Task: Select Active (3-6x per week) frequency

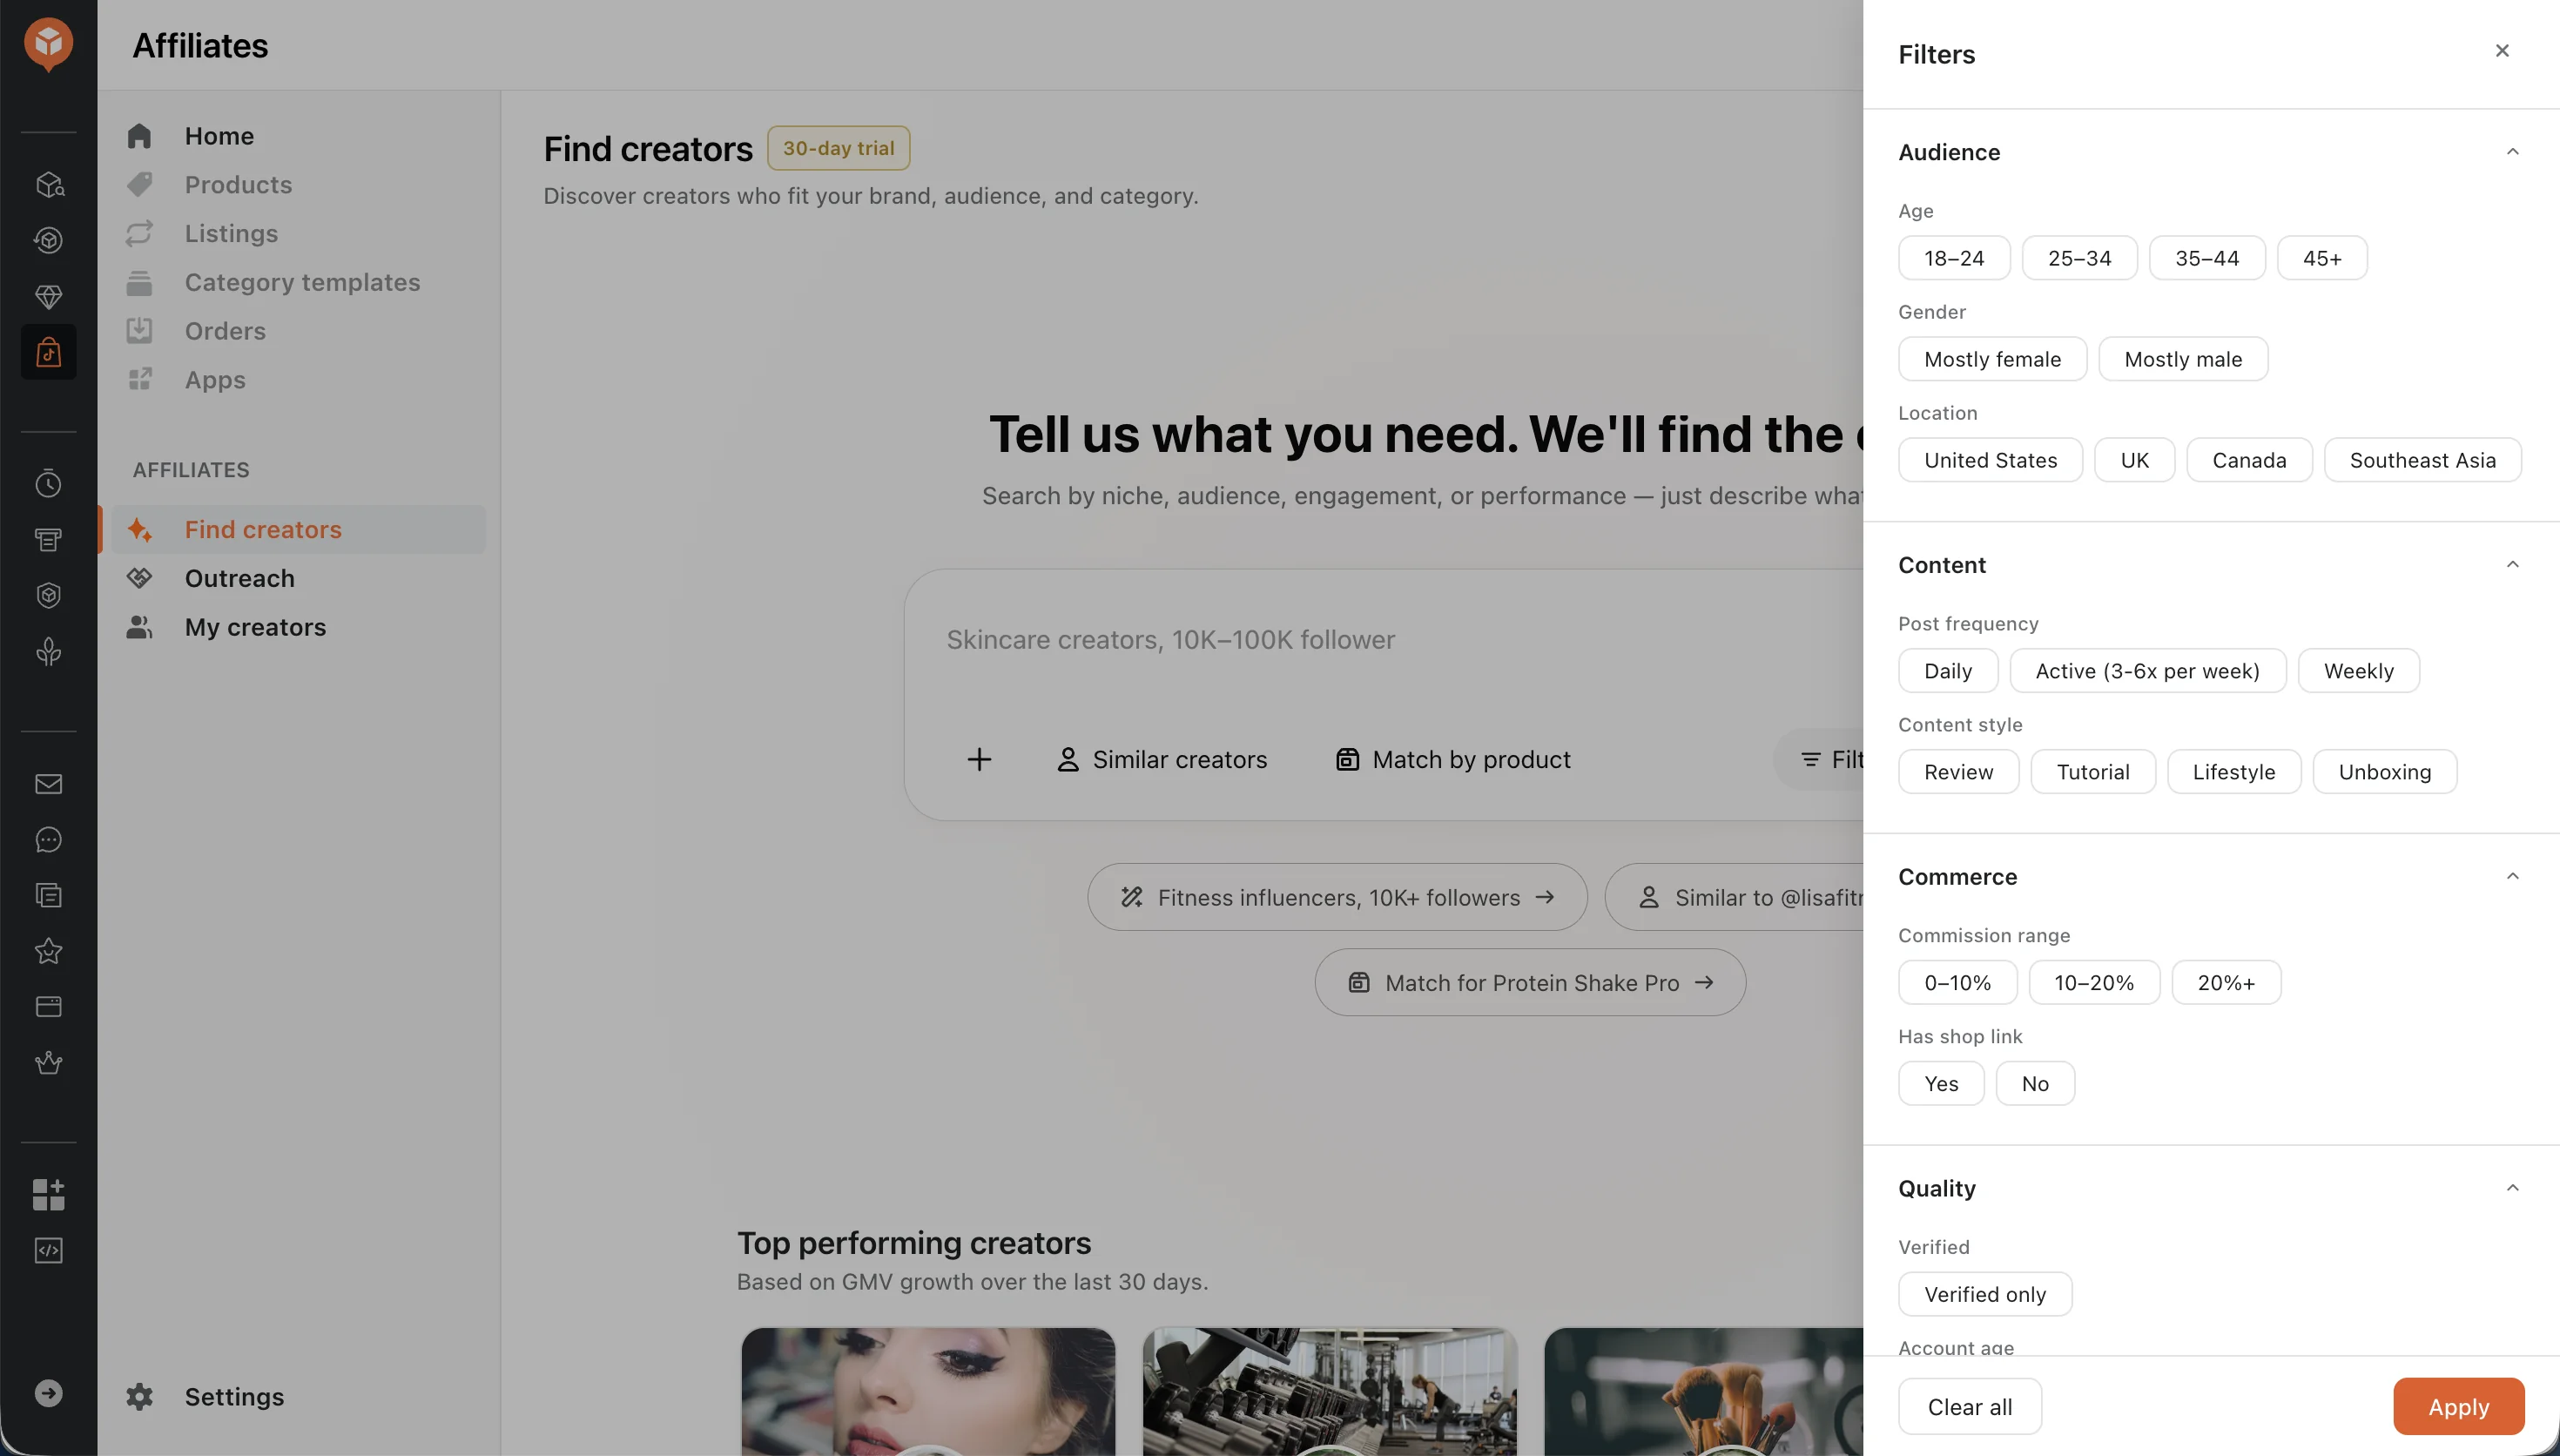Action: [x=2147, y=671]
